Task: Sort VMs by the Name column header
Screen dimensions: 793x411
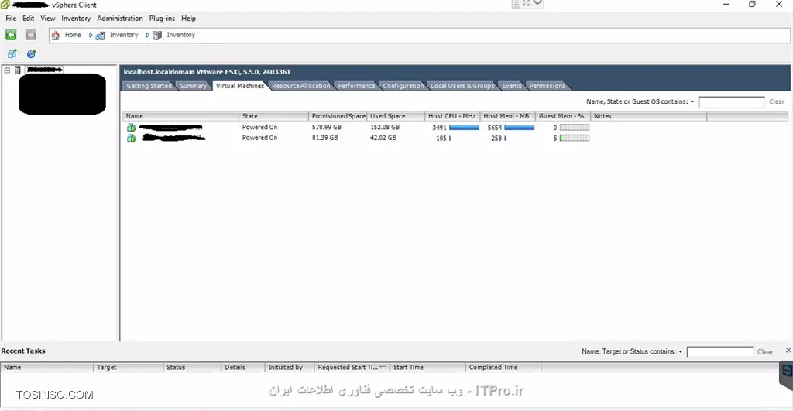Action: (180, 116)
